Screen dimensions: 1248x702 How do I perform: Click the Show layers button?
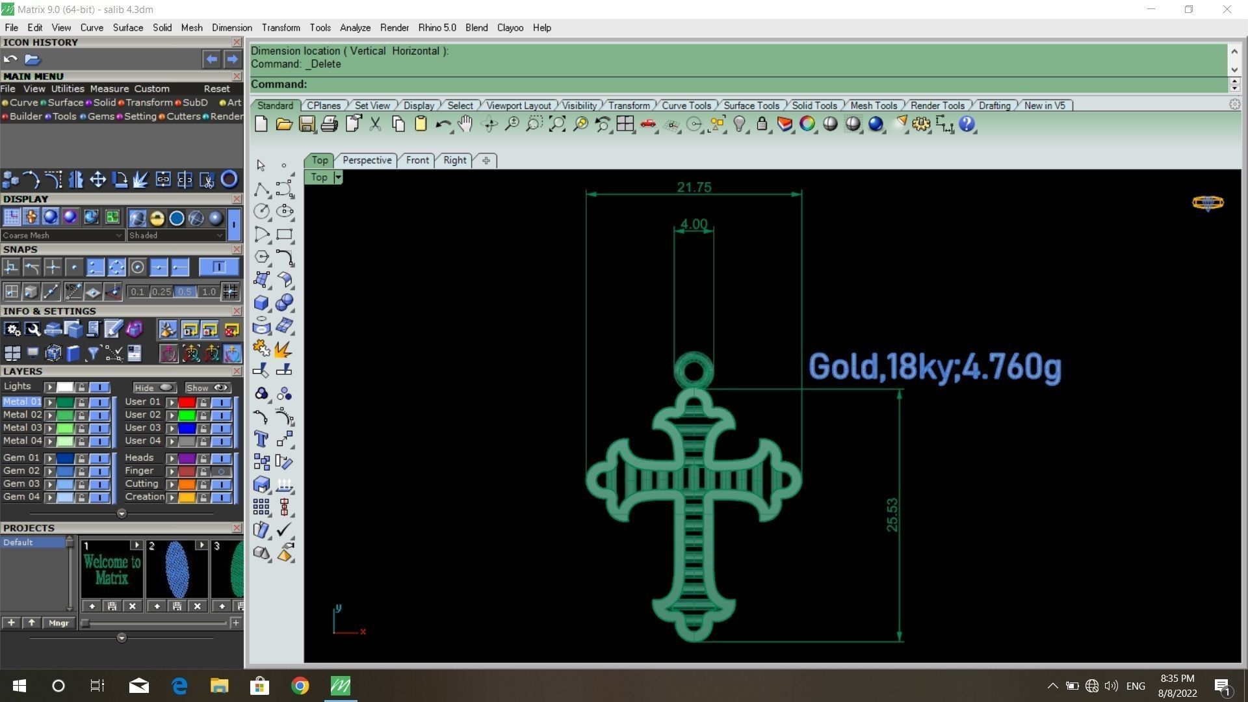pos(208,387)
